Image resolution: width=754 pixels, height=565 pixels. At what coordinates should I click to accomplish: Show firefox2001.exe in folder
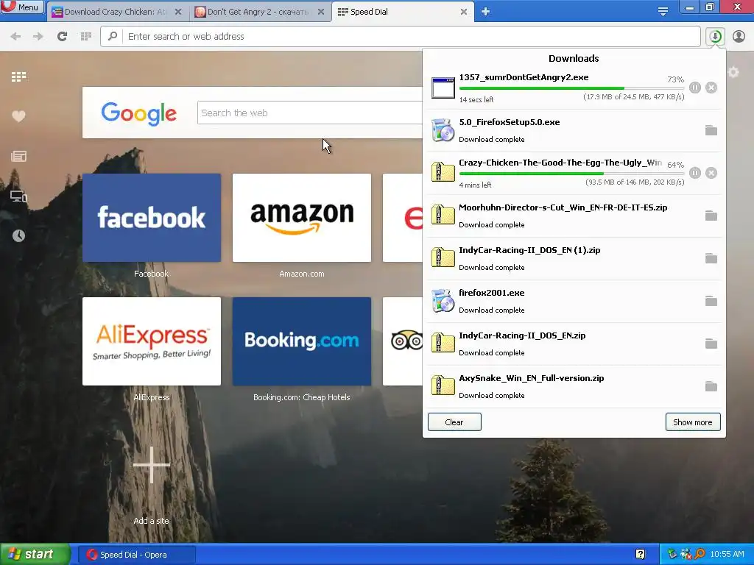pyautogui.click(x=711, y=301)
